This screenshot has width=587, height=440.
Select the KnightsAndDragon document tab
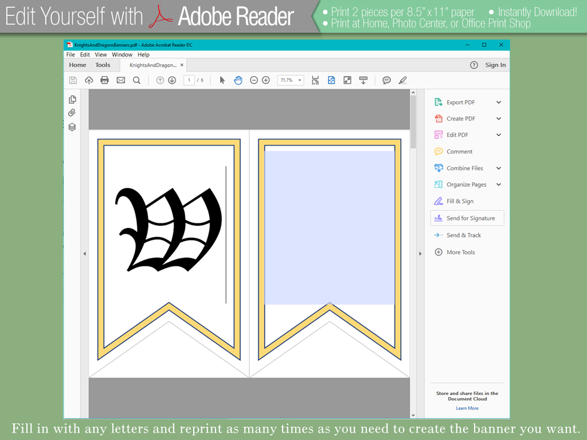pyautogui.click(x=152, y=65)
